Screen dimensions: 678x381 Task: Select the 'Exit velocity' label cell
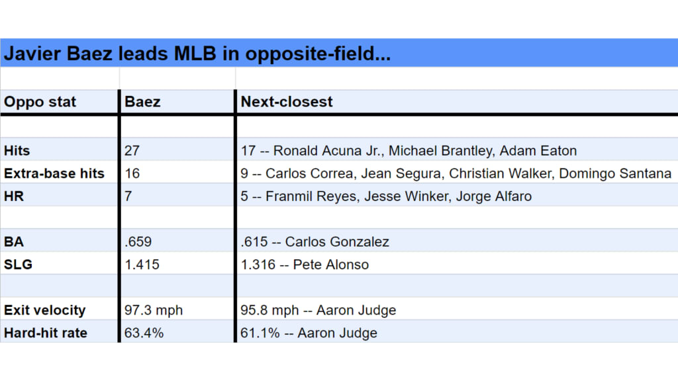point(59,310)
